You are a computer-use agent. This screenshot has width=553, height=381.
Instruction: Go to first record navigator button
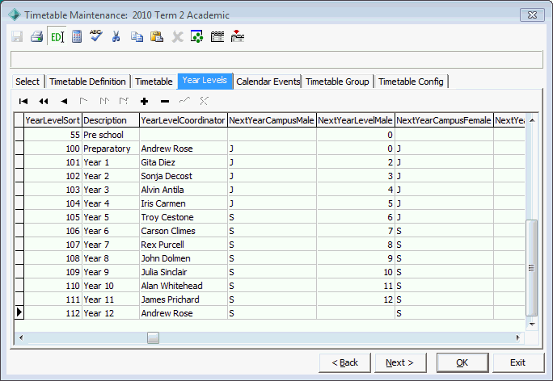point(23,102)
